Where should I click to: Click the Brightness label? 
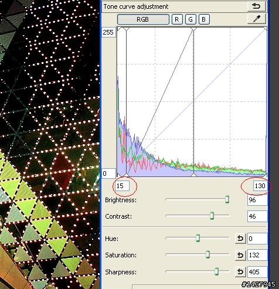[121, 200]
